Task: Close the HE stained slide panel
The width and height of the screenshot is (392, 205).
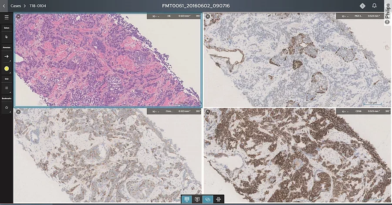Action: 18,17
